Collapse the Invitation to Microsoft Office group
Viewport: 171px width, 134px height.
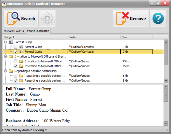5,57
